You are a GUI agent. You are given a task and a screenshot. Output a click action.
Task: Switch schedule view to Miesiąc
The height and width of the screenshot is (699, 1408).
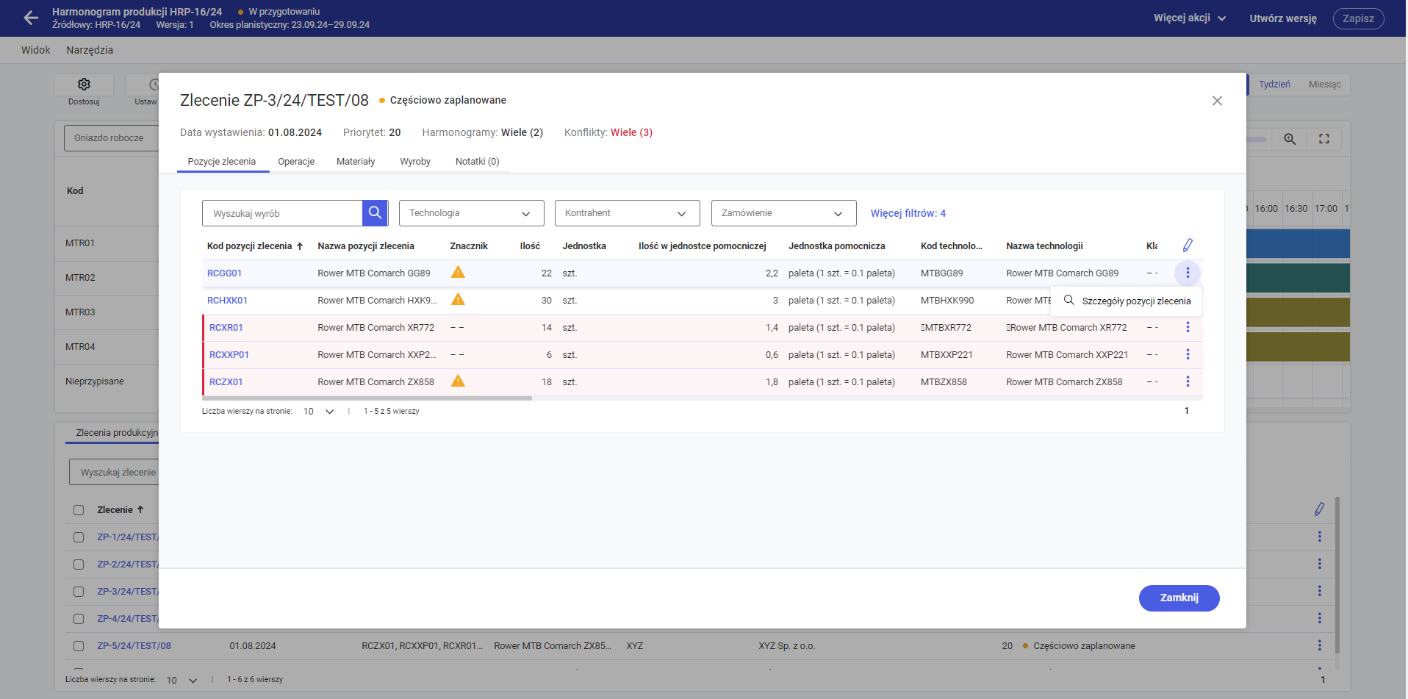(1324, 85)
